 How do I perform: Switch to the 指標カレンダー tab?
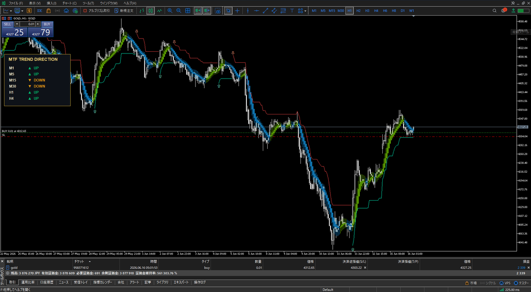pos(103,282)
